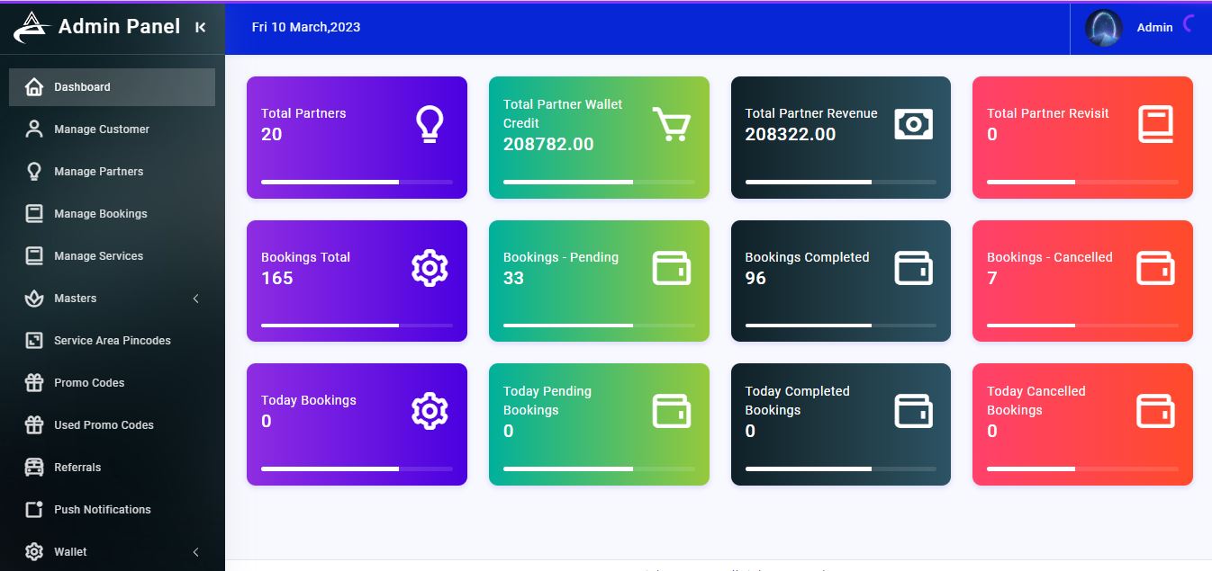Open Manage Bookings page
Viewport: 1212px width, 571px height.
pyautogui.click(x=112, y=214)
